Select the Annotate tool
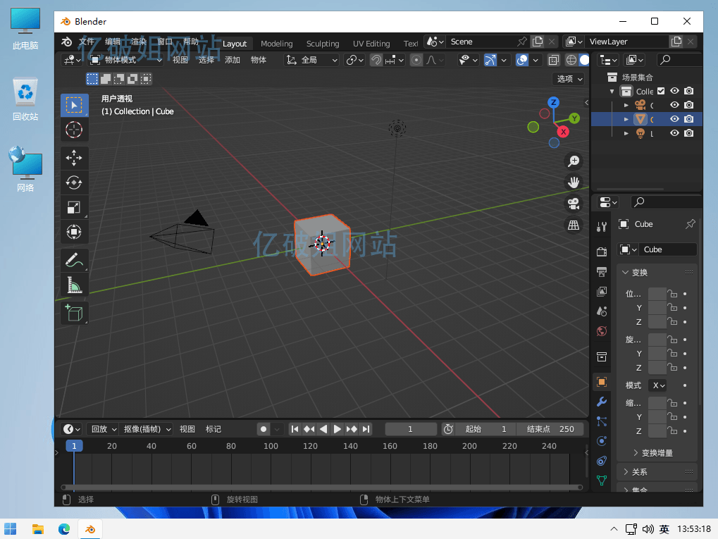718x539 pixels. click(x=74, y=259)
